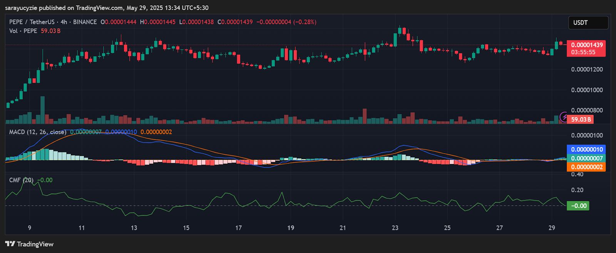The height and width of the screenshot is (253, 616).
Task: Click the date 23 on the time axis
Action: [395, 228]
